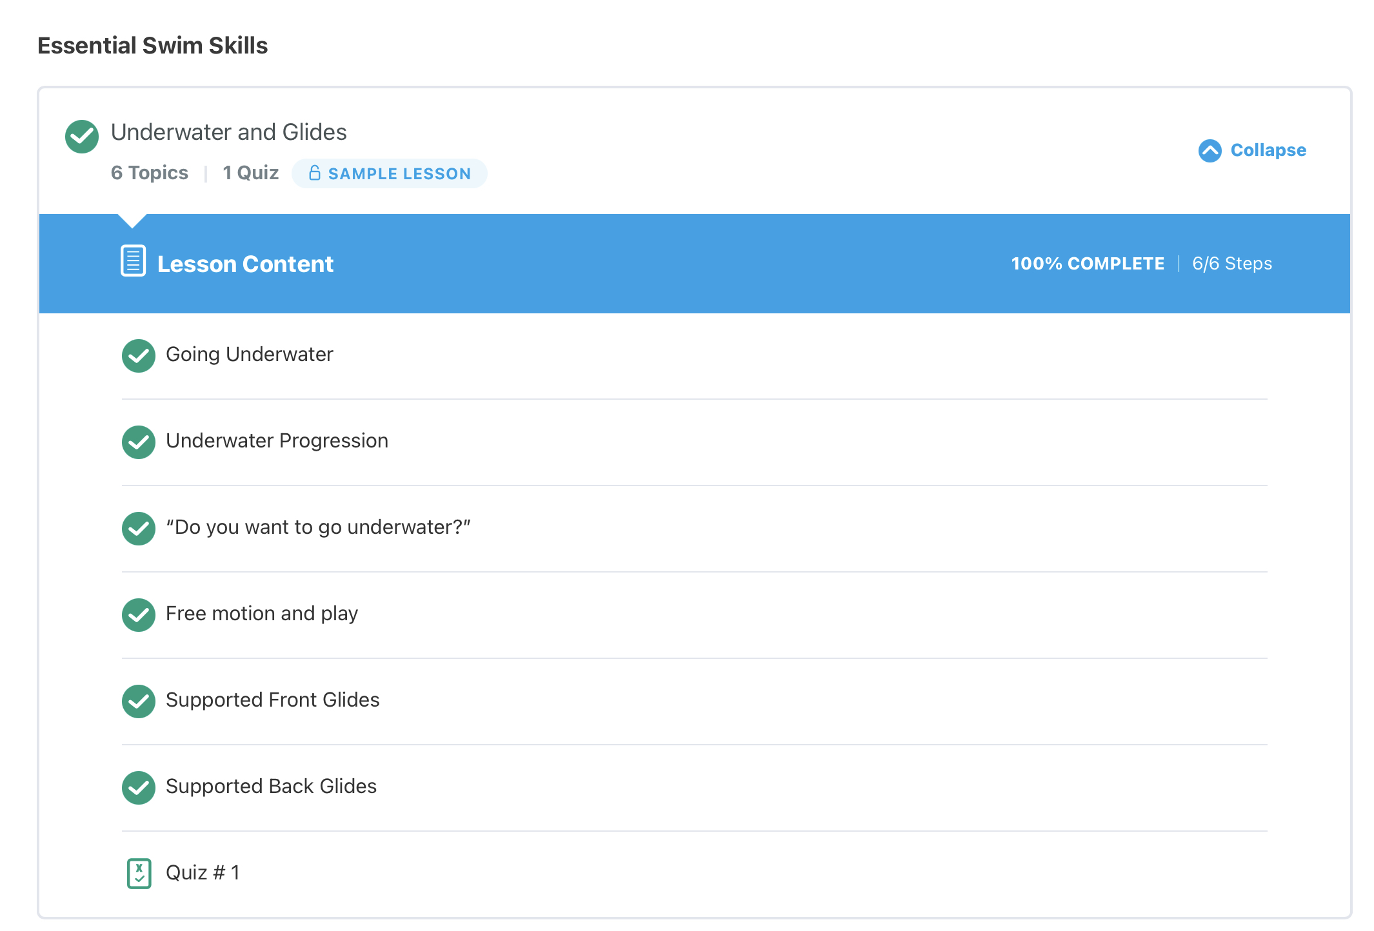Click the 100% Complete progress indicator
Screen dimensions: 1374x931
point(1088,264)
